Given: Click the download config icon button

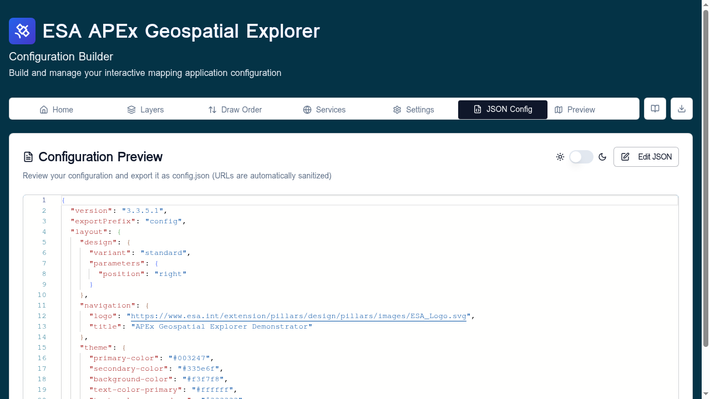Looking at the screenshot, I should 682,109.
